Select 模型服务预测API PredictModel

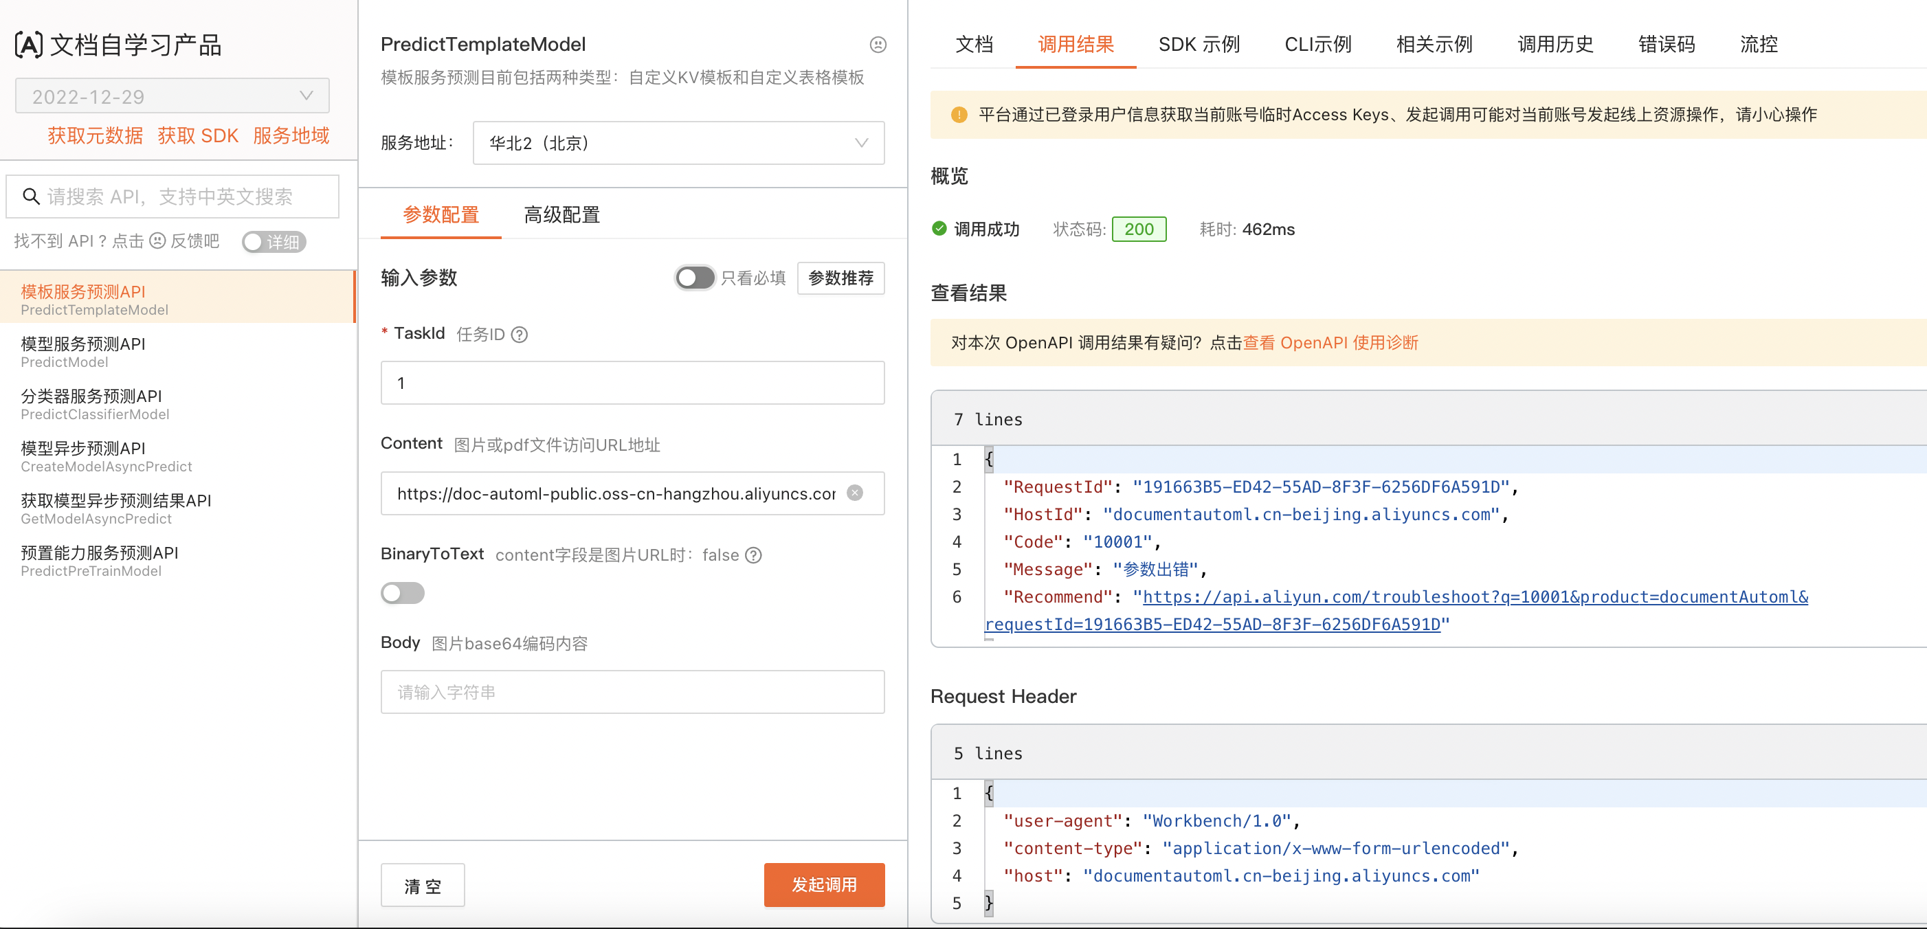(x=177, y=352)
